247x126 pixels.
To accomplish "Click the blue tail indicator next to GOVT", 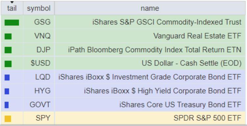I will [7, 105].
